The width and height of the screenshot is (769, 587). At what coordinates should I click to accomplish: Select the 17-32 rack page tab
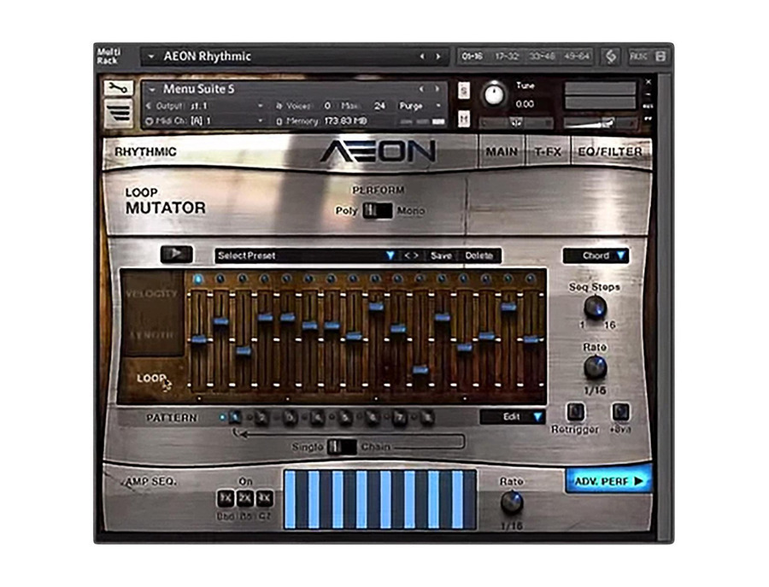(507, 56)
